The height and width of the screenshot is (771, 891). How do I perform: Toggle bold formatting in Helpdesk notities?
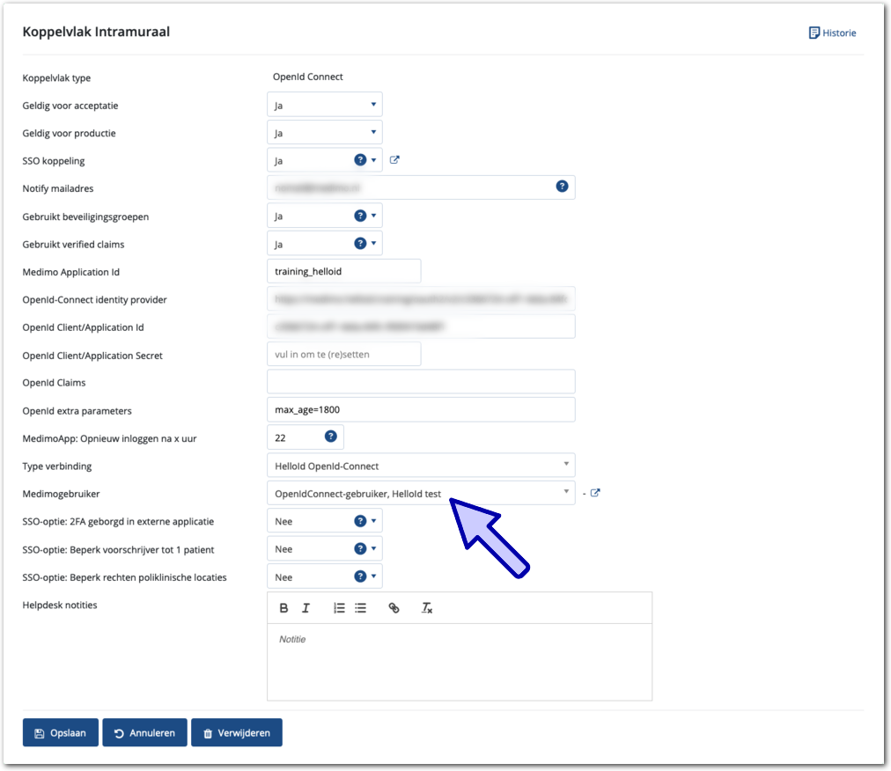pyautogui.click(x=283, y=608)
